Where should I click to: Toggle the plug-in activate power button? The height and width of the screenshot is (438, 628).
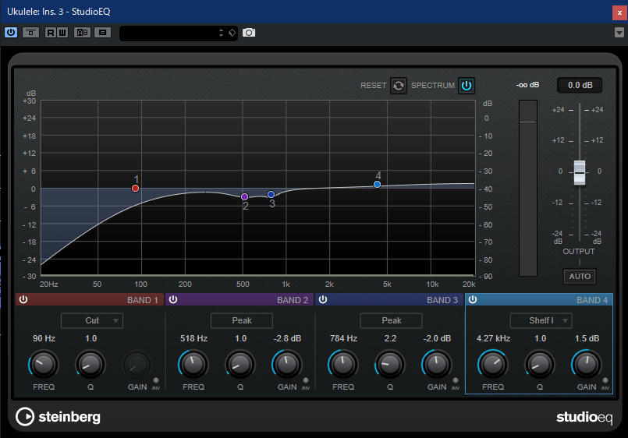click(11, 33)
